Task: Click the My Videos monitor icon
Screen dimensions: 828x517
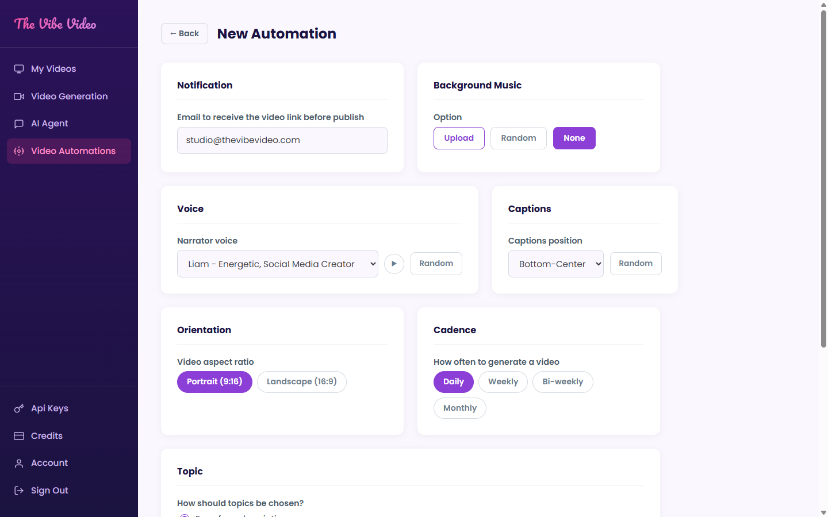Action: tap(19, 69)
